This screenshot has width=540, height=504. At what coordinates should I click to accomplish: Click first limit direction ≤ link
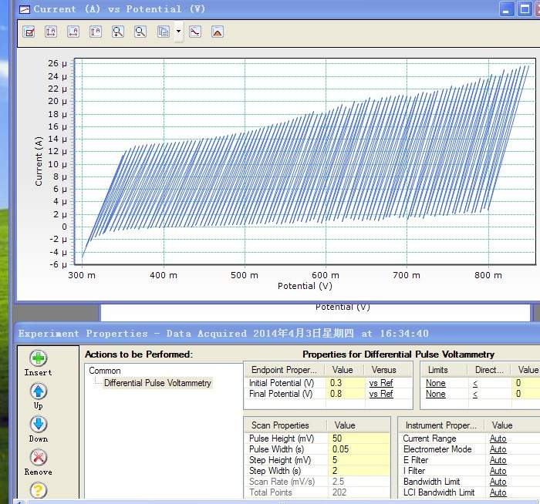pyautogui.click(x=475, y=384)
